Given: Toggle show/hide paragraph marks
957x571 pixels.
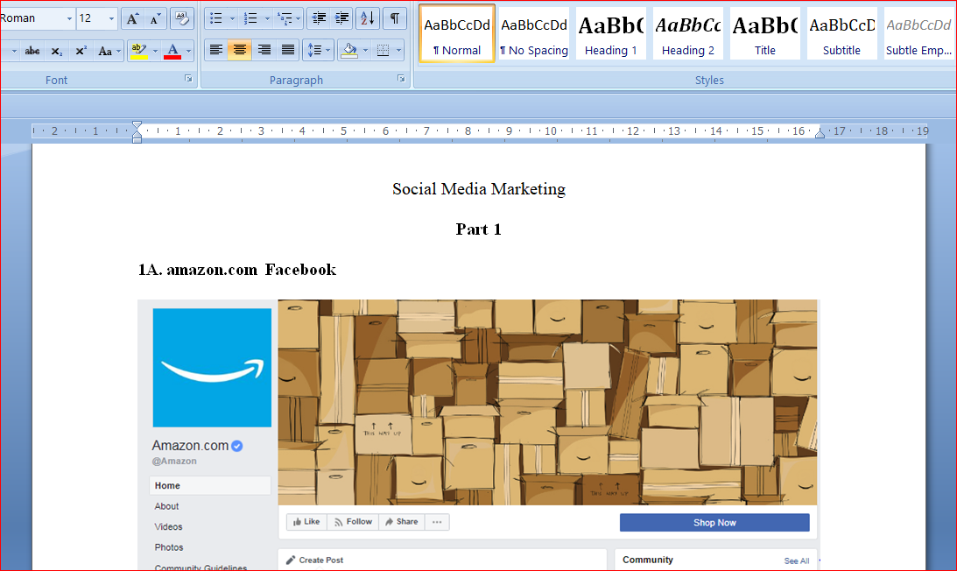Looking at the screenshot, I should [x=395, y=19].
